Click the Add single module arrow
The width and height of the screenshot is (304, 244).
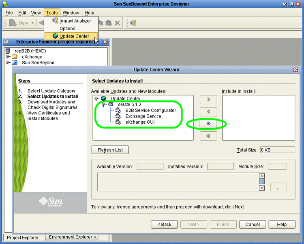(208, 99)
